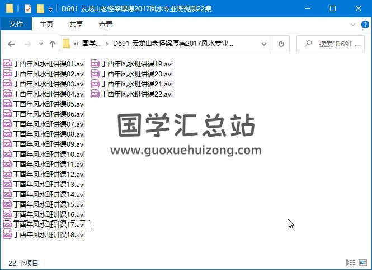The width and height of the screenshot is (372, 270).
Task: Click AVI icon of 丁酉年风水班讲课01.avi
Action: pos(7,64)
